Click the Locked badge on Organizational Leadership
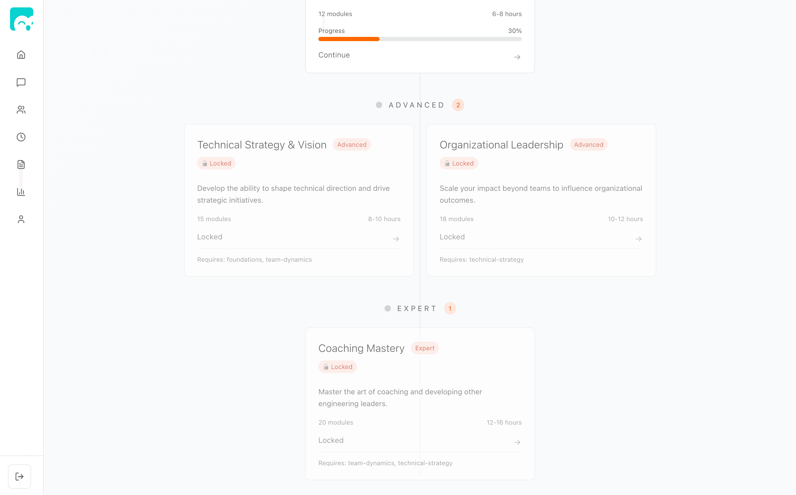The height and width of the screenshot is (495, 796). coord(459,163)
